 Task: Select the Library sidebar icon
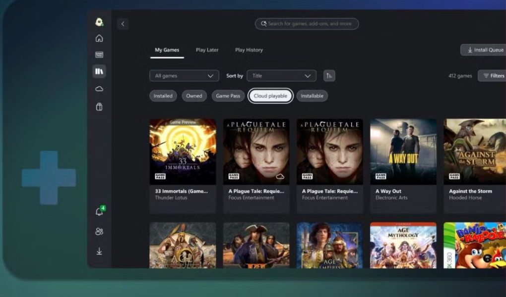tap(99, 71)
